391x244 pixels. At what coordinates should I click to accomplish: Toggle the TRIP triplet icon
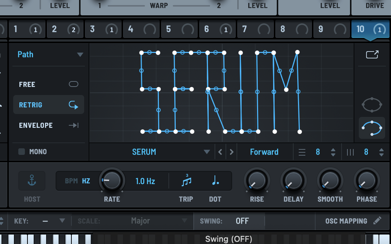pos(186,181)
